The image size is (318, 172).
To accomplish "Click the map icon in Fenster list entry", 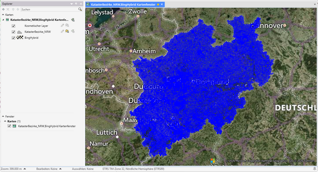I will click(14, 126).
